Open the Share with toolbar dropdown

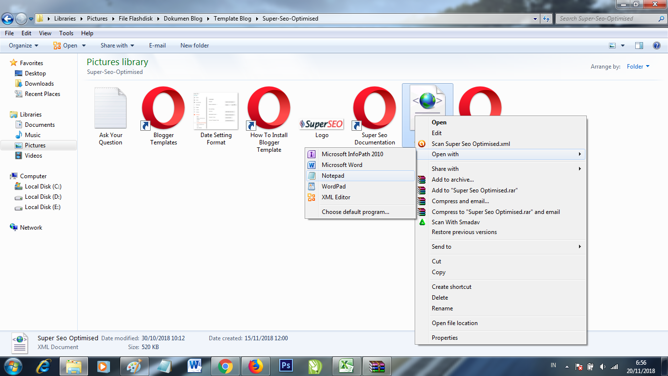117,46
